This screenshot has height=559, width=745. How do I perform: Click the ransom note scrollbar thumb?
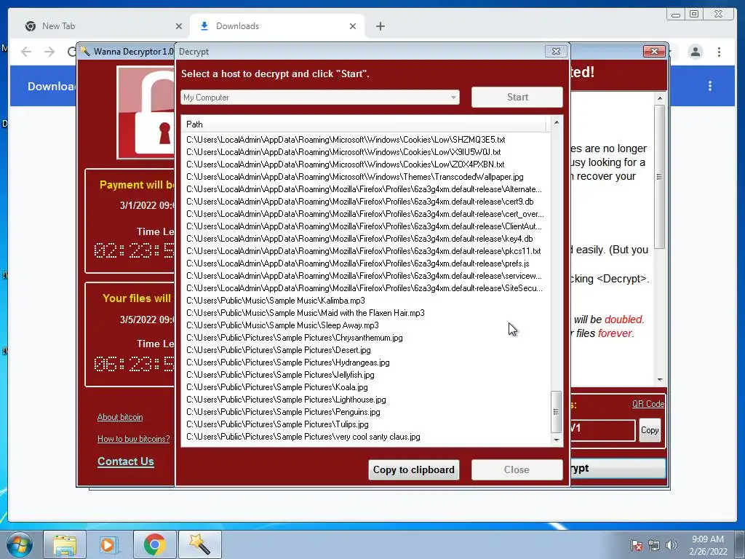(659, 176)
